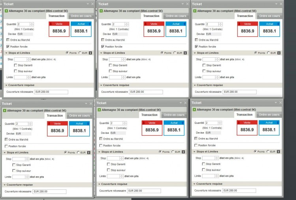The width and height of the screenshot is (296, 200).
Task: Click green market icon beside Allemagne 30 in top-middle ticket
Action: (101, 11)
